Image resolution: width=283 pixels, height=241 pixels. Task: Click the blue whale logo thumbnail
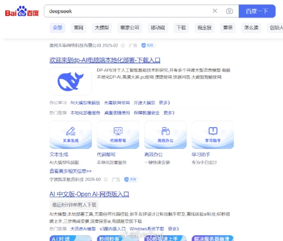71,81
